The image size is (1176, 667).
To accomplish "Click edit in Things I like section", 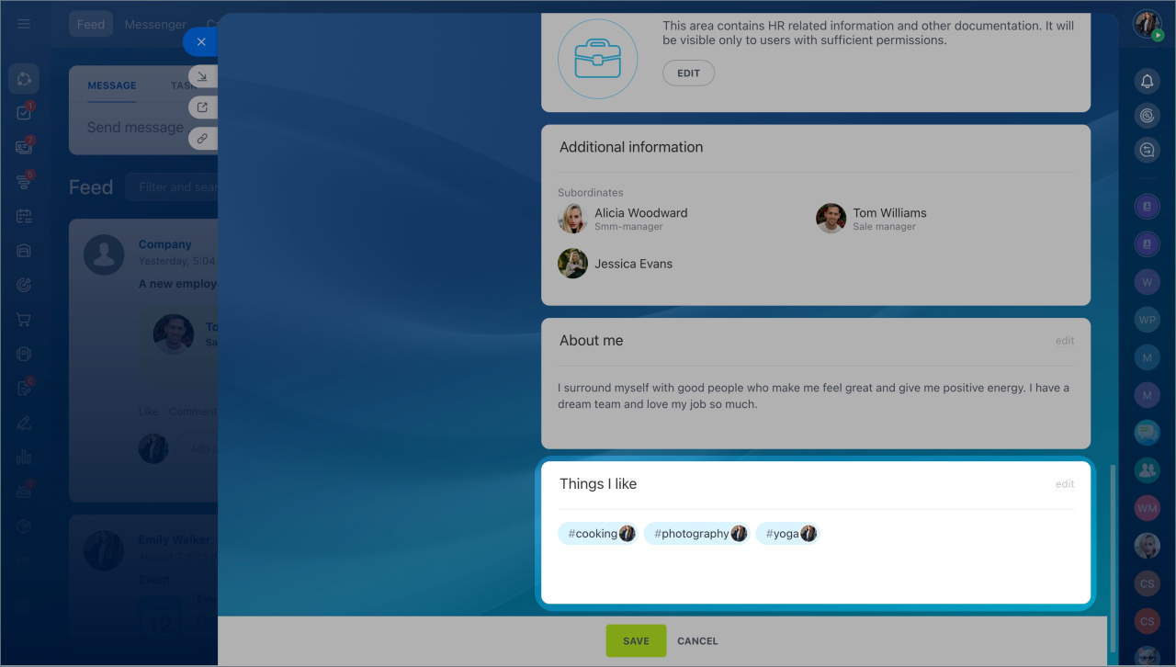I will pyautogui.click(x=1064, y=484).
